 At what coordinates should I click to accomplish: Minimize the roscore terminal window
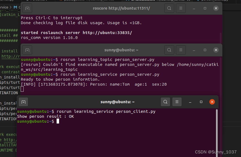(194, 8)
